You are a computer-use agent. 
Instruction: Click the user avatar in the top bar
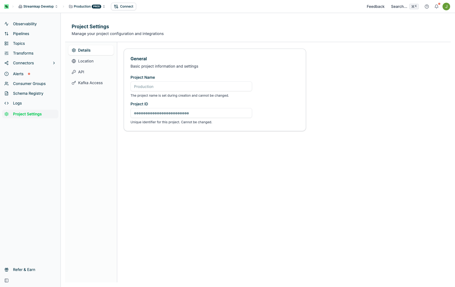coord(446,6)
